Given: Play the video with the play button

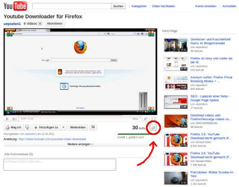Looking at the screenshot, I should [7, 119].
